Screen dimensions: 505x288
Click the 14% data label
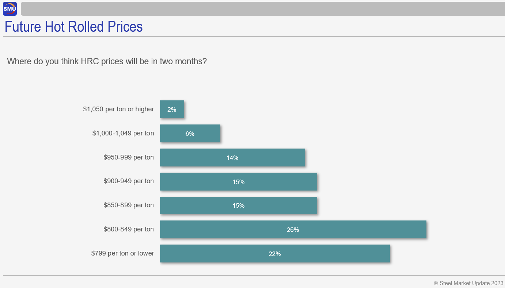[232, 158]
